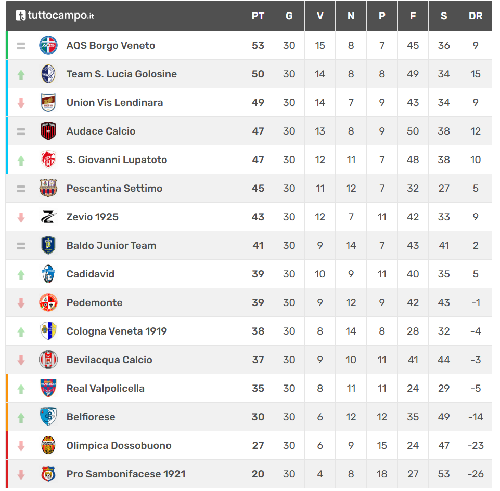This screenshot has height=491, width=500.
Task: Click Belfiorese points value 30
Action: pyautogui.click(x=258, y=417)
